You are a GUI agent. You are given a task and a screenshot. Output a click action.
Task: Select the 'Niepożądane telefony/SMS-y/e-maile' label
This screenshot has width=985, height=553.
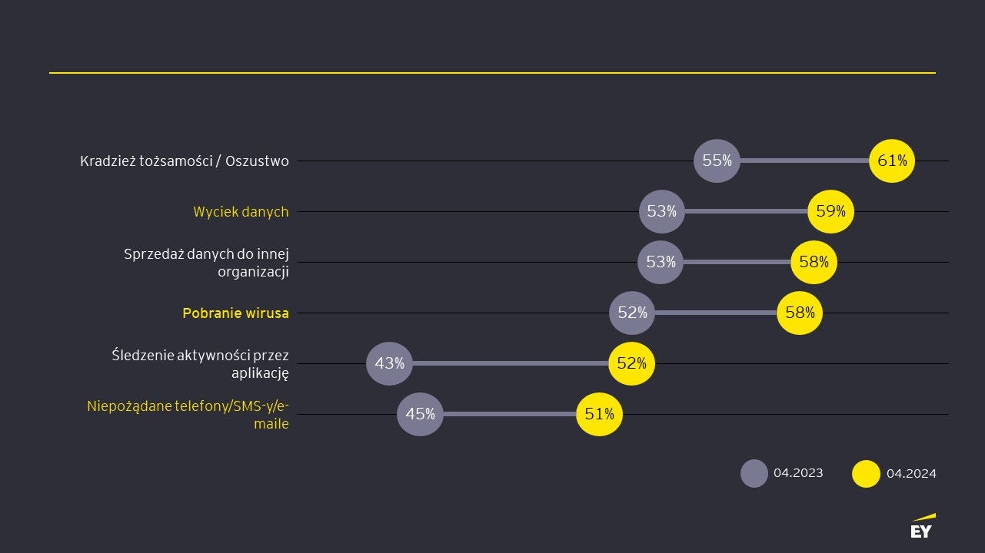coord(188,415)
